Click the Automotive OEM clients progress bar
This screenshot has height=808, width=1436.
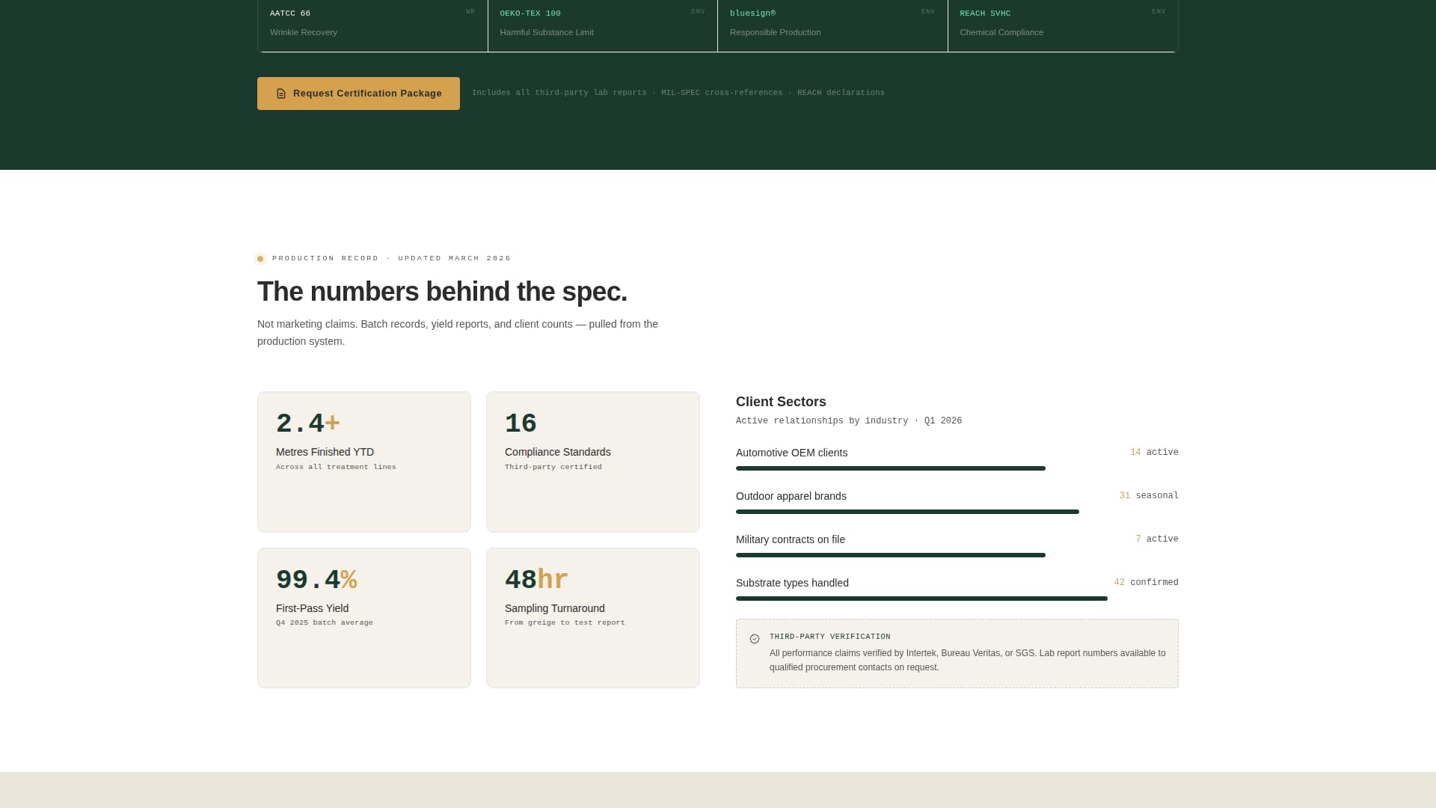[890, 468]
